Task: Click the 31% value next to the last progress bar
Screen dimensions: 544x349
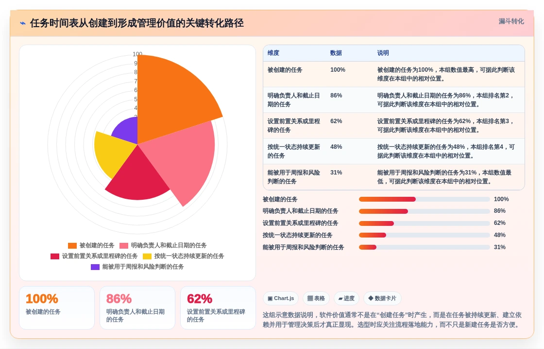Action: pyautogui.click(x=500, y=247)
